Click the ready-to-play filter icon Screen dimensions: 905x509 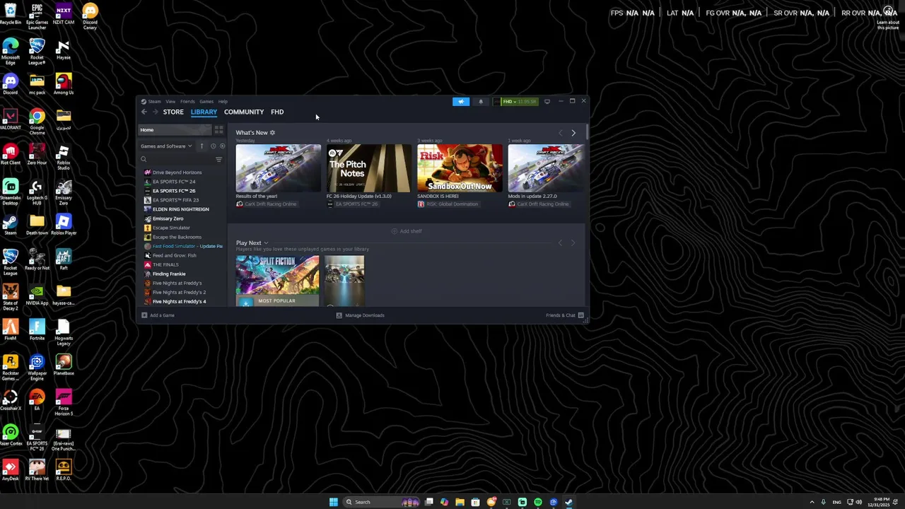[222, 146]
